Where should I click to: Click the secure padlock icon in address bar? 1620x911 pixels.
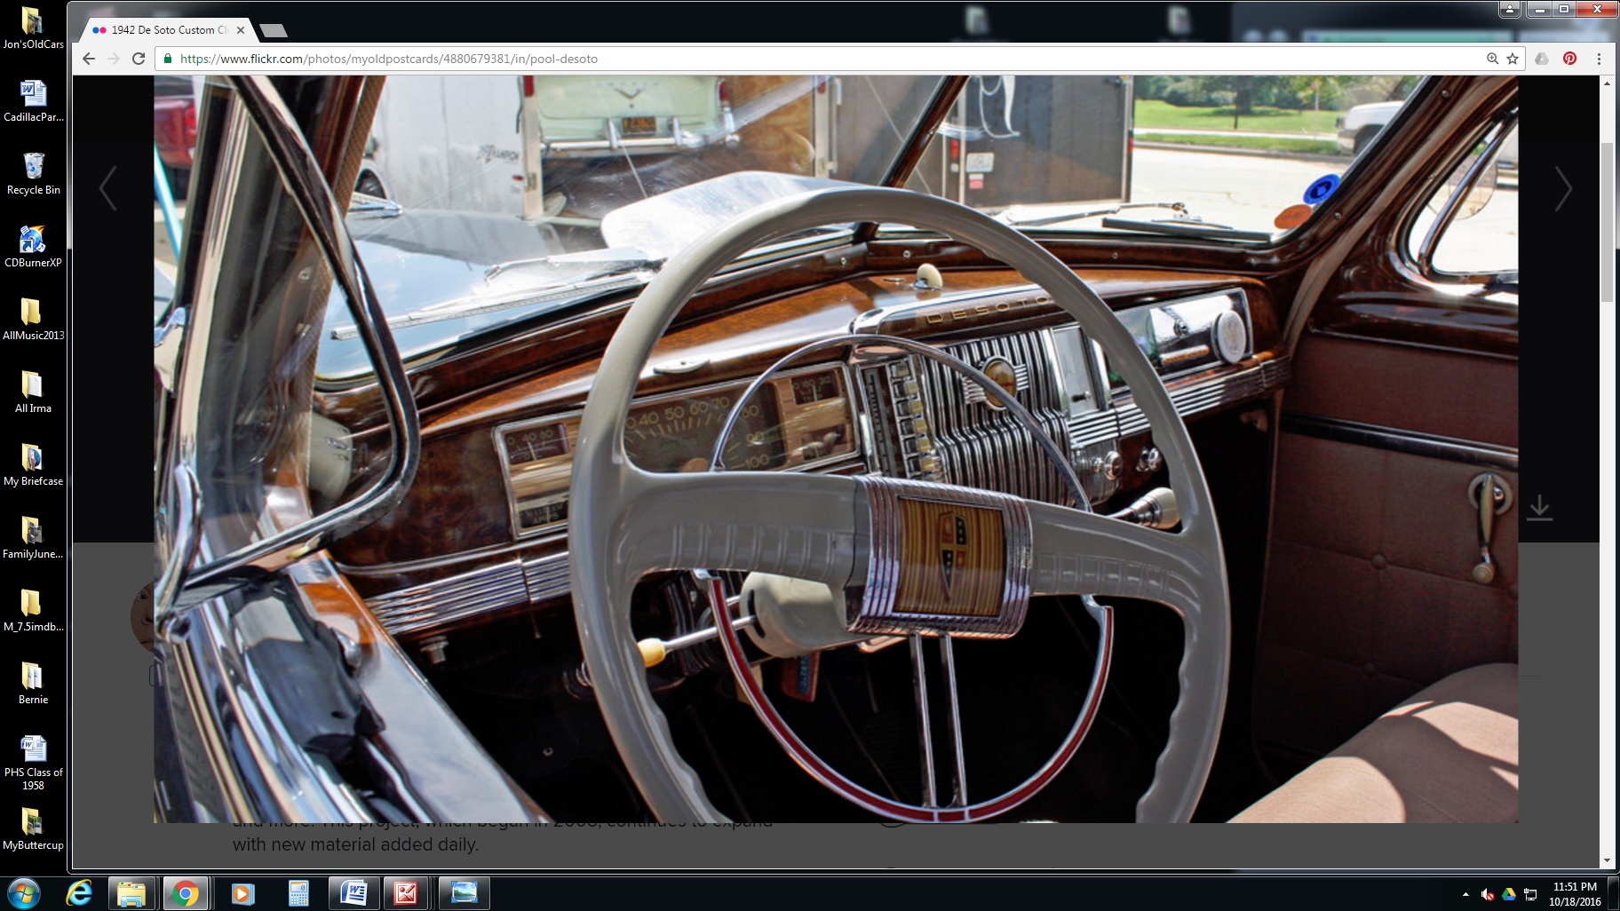tap(167, 59)
